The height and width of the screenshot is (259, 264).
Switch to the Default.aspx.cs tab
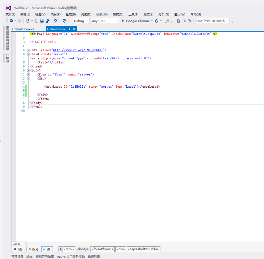click(23, 29)
